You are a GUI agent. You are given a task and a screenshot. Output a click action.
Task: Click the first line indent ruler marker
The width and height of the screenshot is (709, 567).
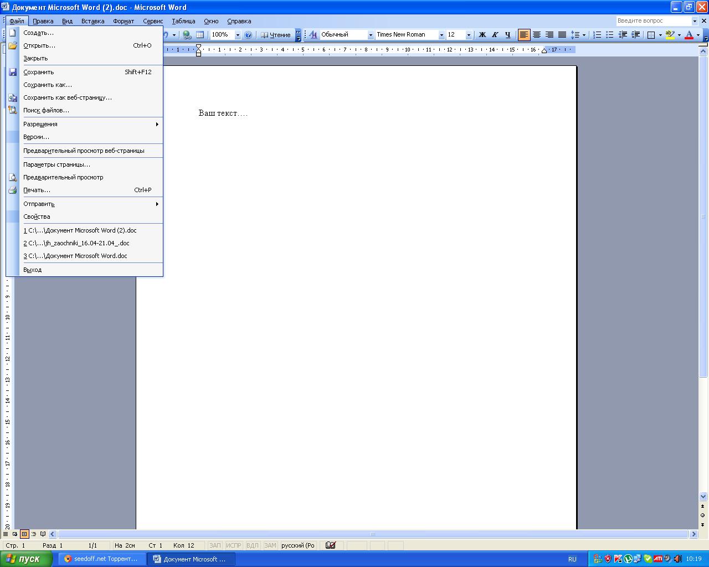pyautogui.click(x=198, y=47)
